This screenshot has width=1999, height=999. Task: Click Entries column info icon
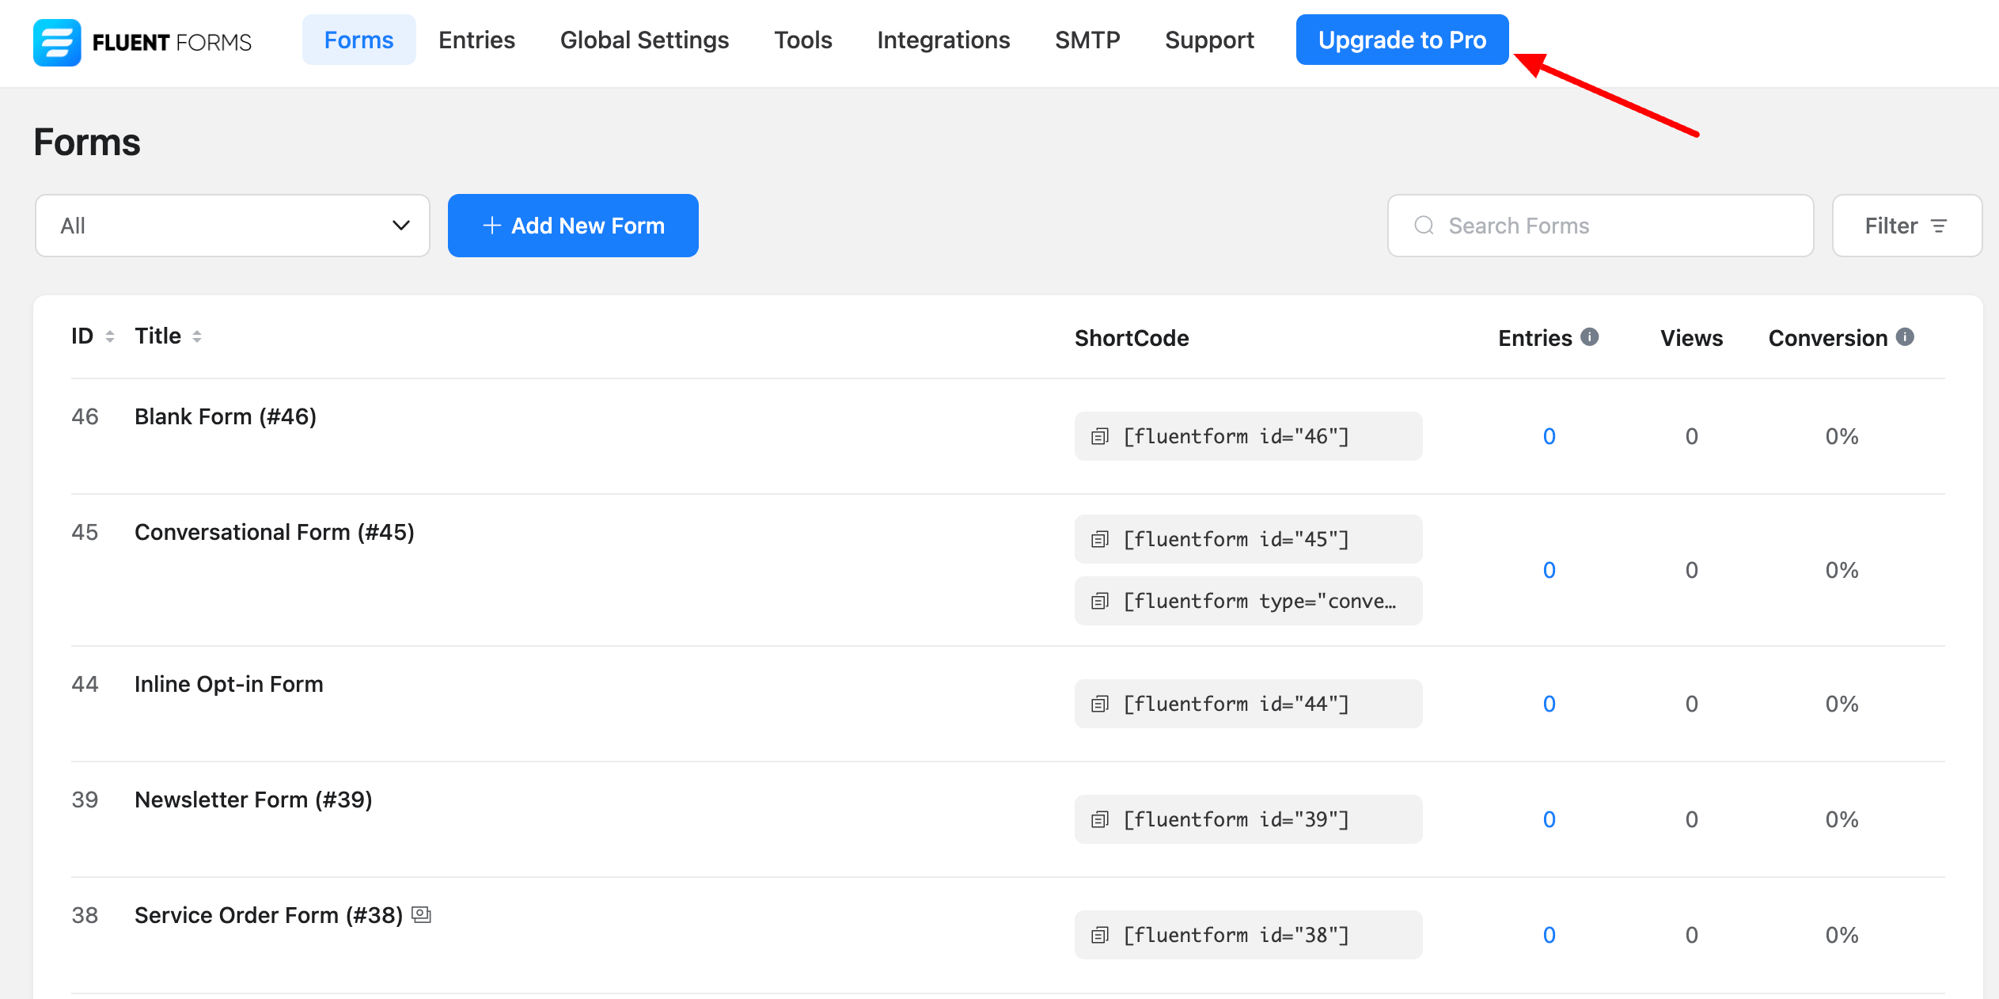point(1590,337)
